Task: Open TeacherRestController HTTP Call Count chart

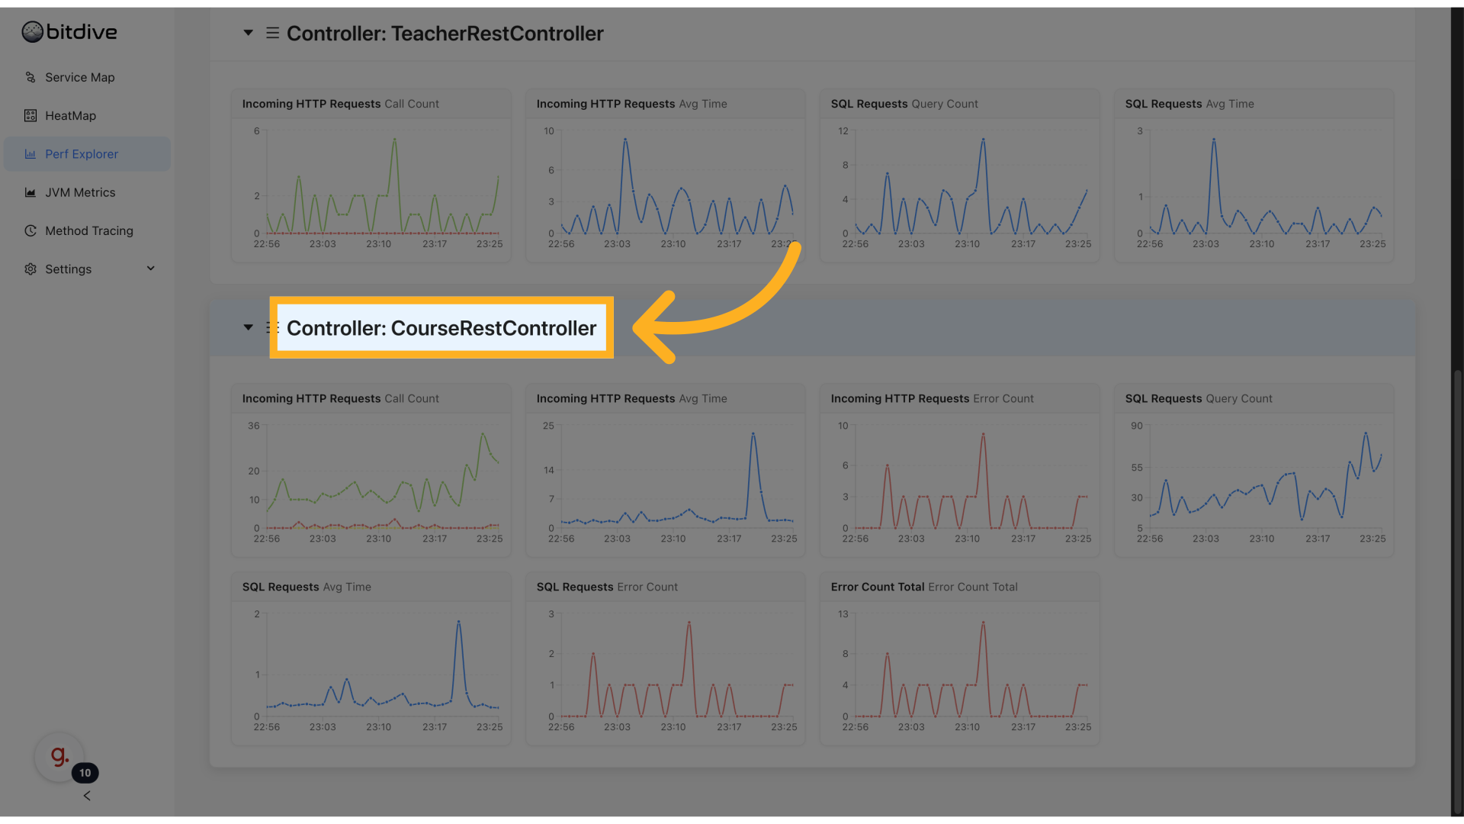Action: [x=371, y=175]
